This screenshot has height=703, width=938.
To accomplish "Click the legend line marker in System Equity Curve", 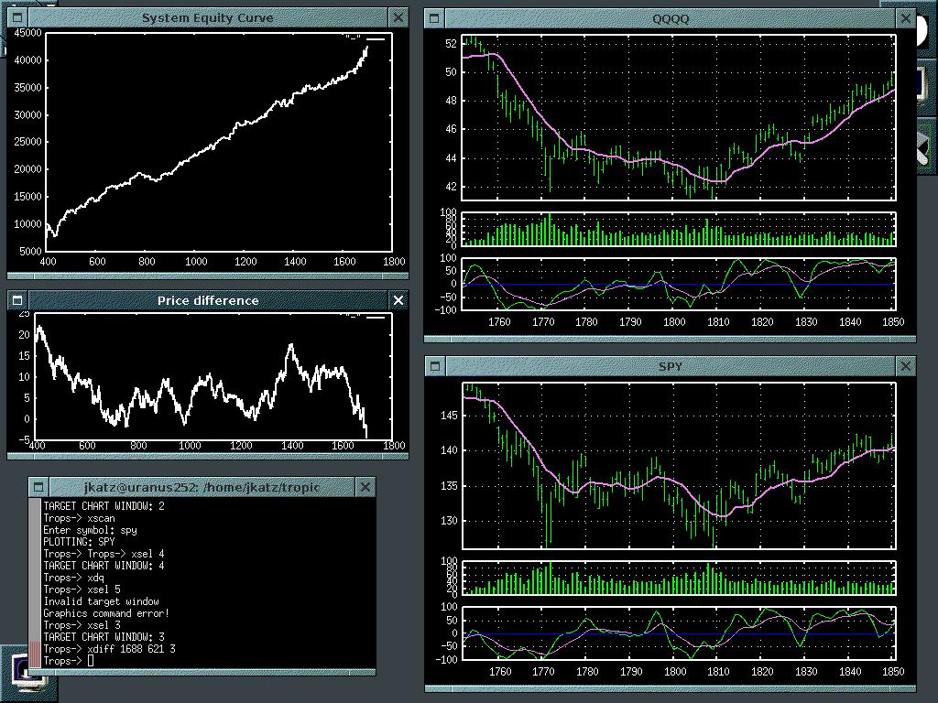I will tap(376, 38).
